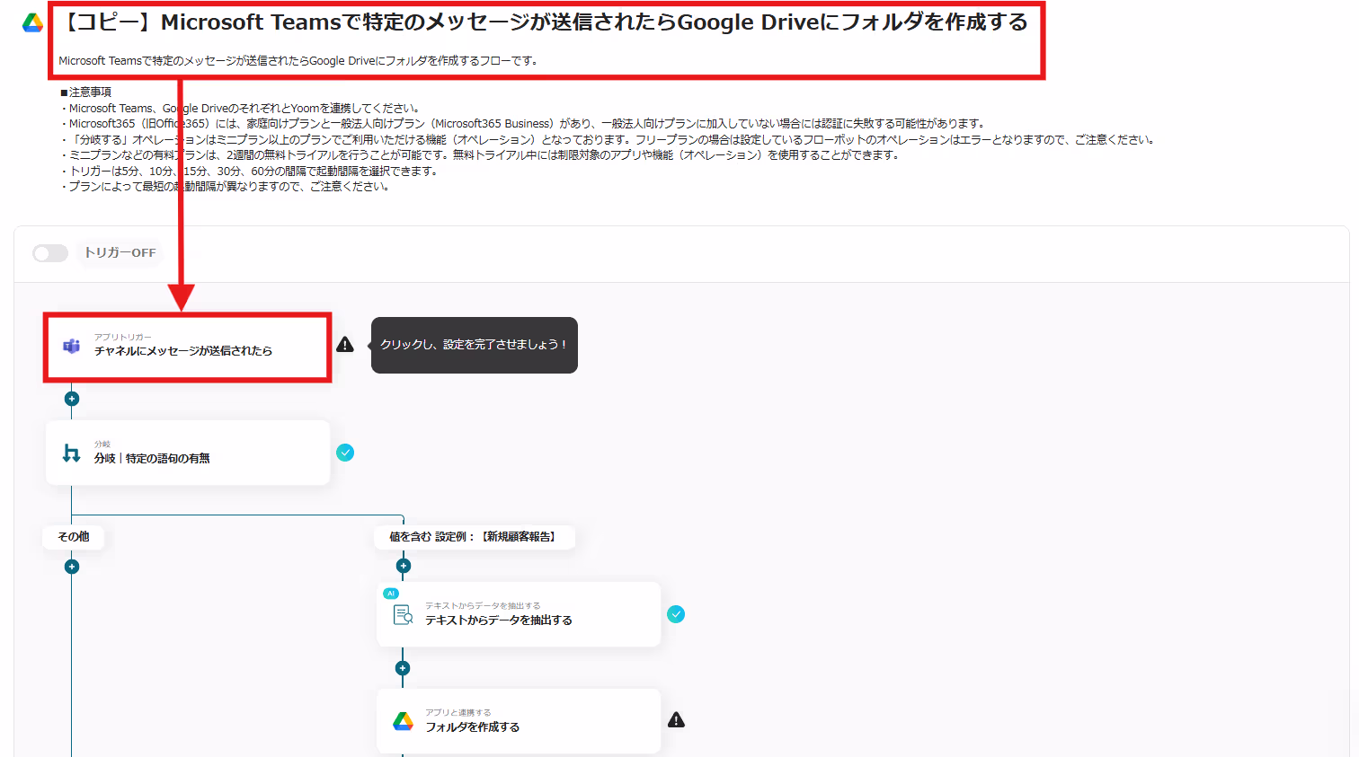Click the green checkmark next to the 分岐 card

[x=345, y=453]
